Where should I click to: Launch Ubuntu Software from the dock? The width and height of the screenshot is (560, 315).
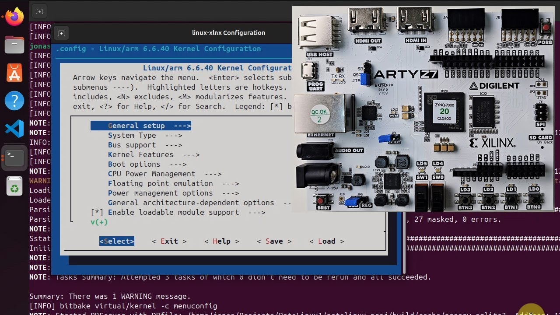tap(14, 73)
